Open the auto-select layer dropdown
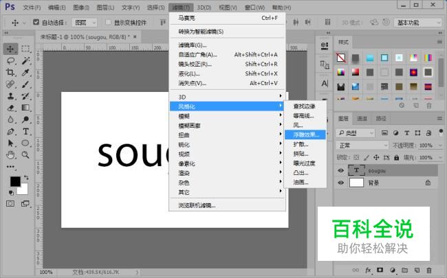The image size is (447, 278). point(85,23)
